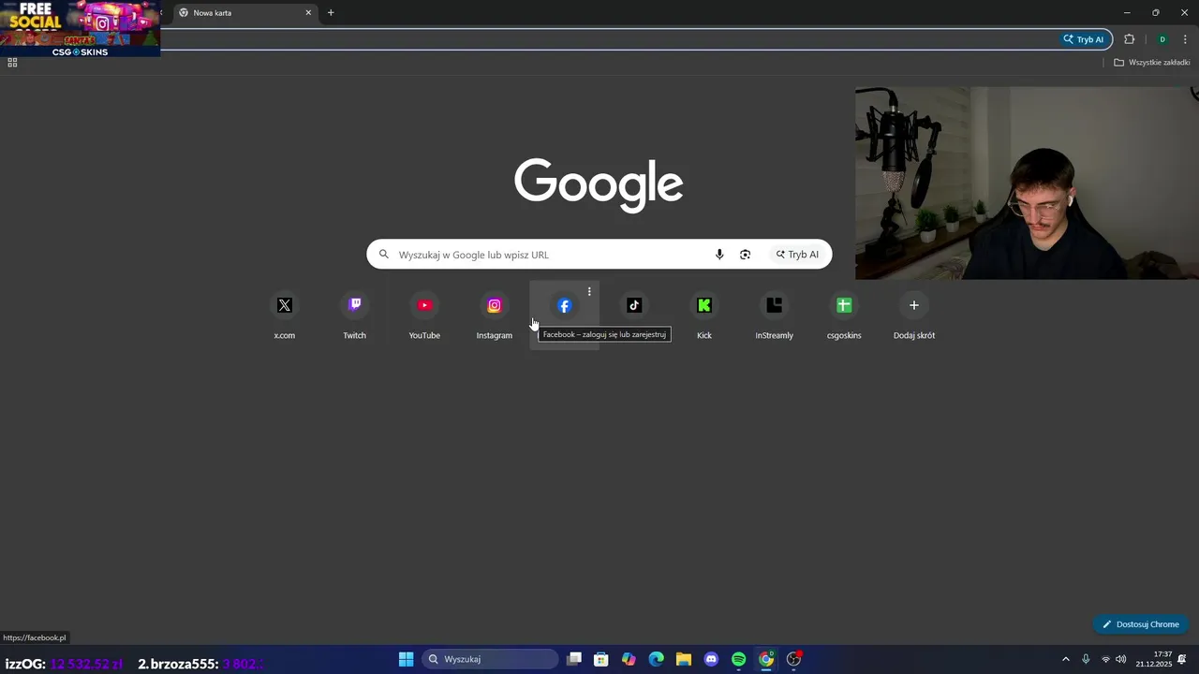Viewport: 1199px width, 674px height.
Task: Click the magnifier icon in the search box
Action: pyautogui.click(x=384, y=255)
